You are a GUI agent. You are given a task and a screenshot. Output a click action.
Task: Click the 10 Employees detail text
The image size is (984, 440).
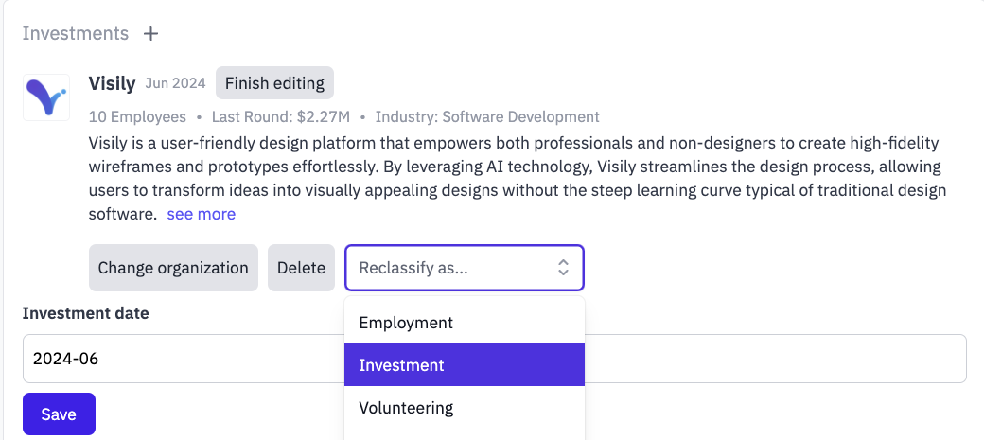point(137,116)
